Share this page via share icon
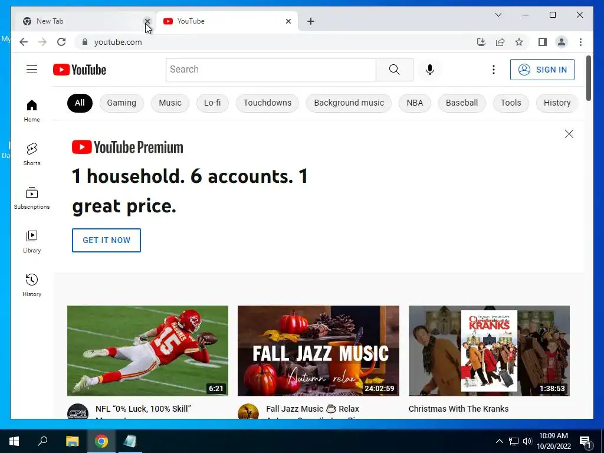 click(x=500, y=42)
